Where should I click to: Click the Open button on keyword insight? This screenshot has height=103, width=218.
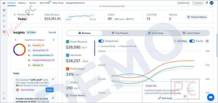click(x=50, y=90)
